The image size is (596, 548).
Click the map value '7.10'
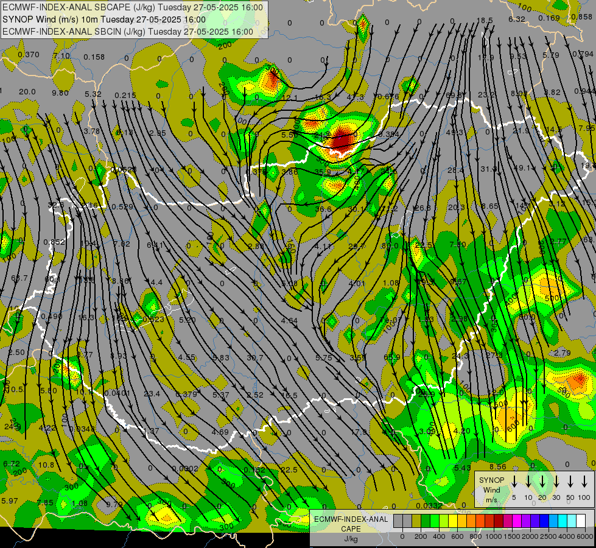61,56
